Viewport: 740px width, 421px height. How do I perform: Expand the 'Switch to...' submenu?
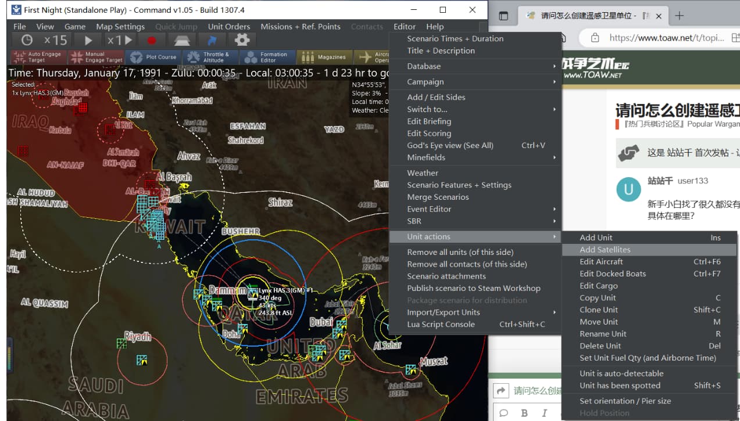point(475,109)
